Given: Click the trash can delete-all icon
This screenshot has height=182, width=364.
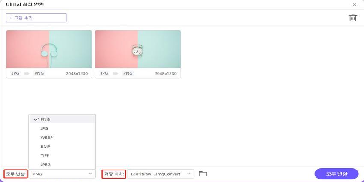Looking at the screenshot, I should pyautogui.click(x=352, y=18).
